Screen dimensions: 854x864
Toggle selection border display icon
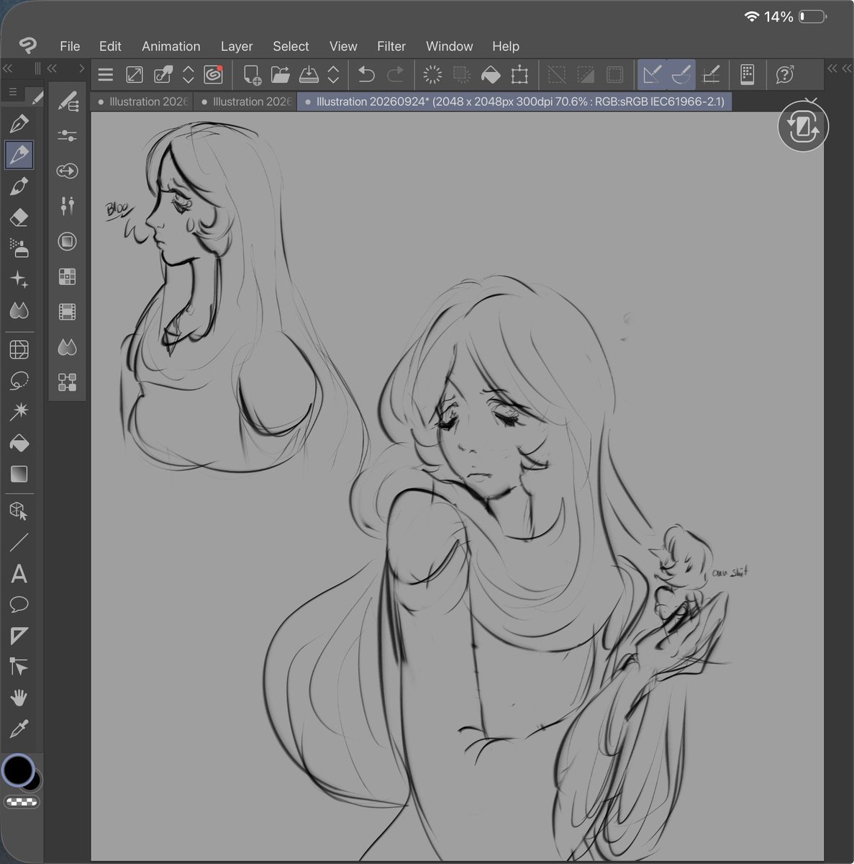tap(614, 74)
